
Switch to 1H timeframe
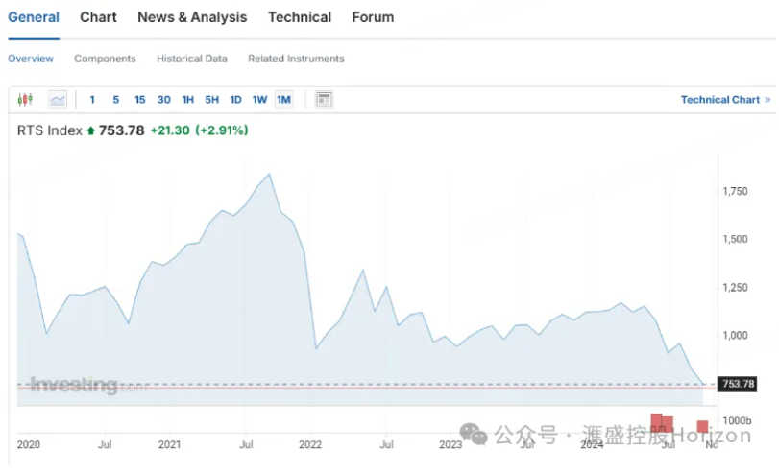tap(188, 100)
